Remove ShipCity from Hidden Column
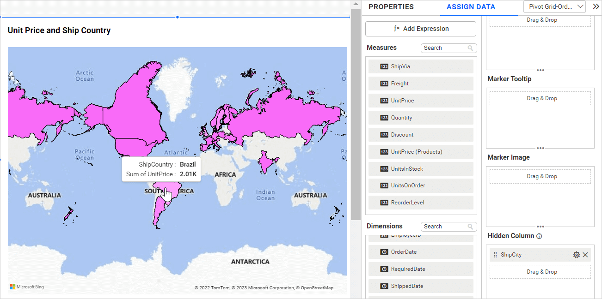 pos(585,255)
